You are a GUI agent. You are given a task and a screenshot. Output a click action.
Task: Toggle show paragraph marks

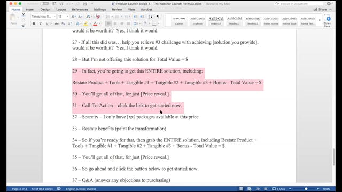point(158,17)
